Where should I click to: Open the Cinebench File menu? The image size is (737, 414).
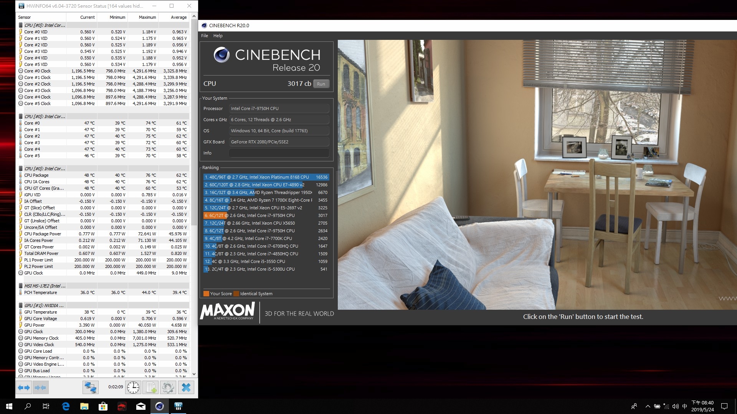pyautogui.click(x=205, y=36)
